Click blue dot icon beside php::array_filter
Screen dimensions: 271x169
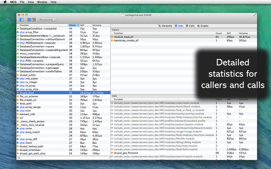[18, 32]
